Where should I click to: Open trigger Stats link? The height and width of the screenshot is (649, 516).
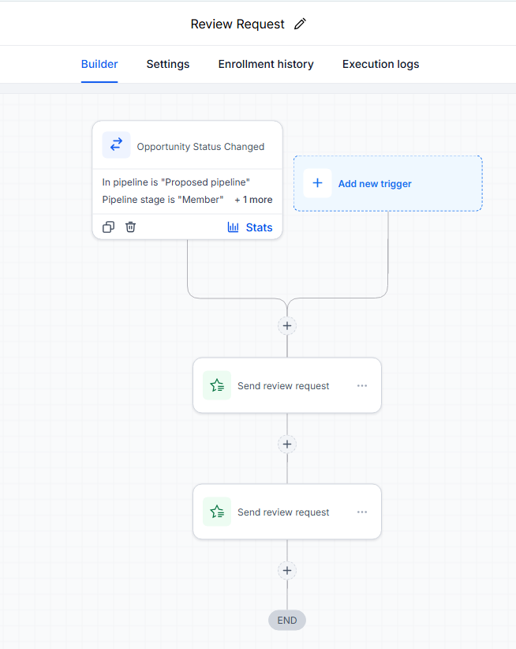(x=259, y=227)
